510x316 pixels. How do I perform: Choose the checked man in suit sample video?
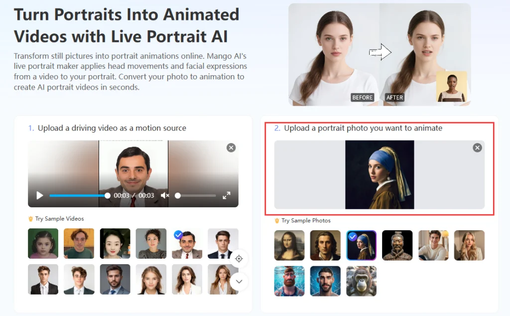click(x=187, y=244)
